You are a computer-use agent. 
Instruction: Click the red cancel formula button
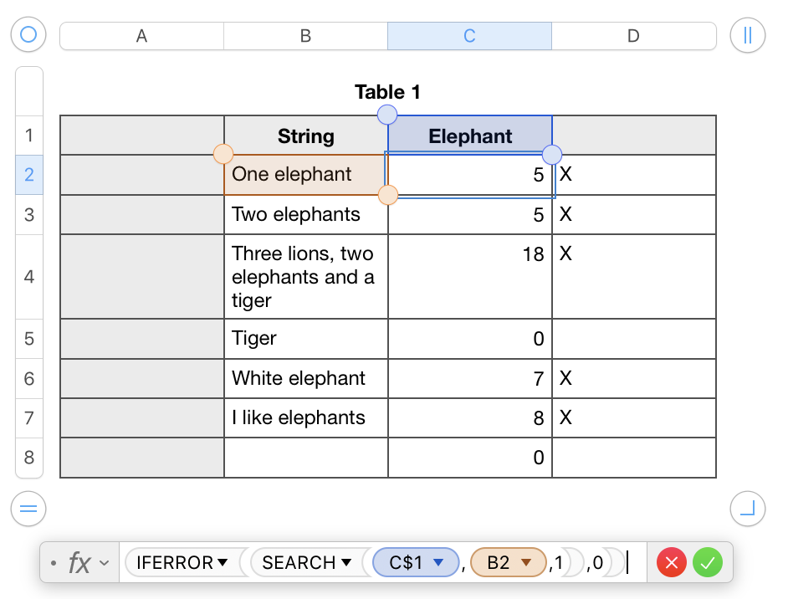(671, 562)
